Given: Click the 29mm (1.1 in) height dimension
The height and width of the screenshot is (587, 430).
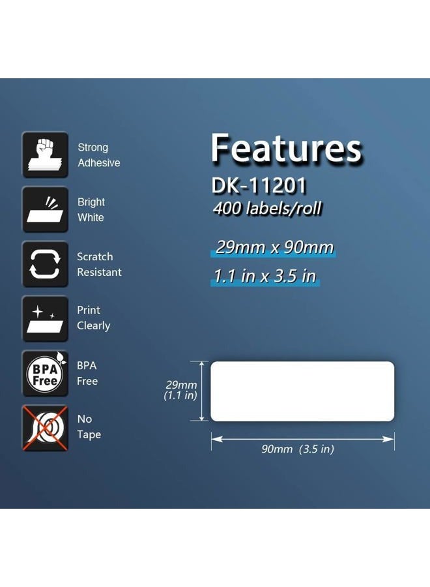Looking at the screenshot, I should pos(180,390).
